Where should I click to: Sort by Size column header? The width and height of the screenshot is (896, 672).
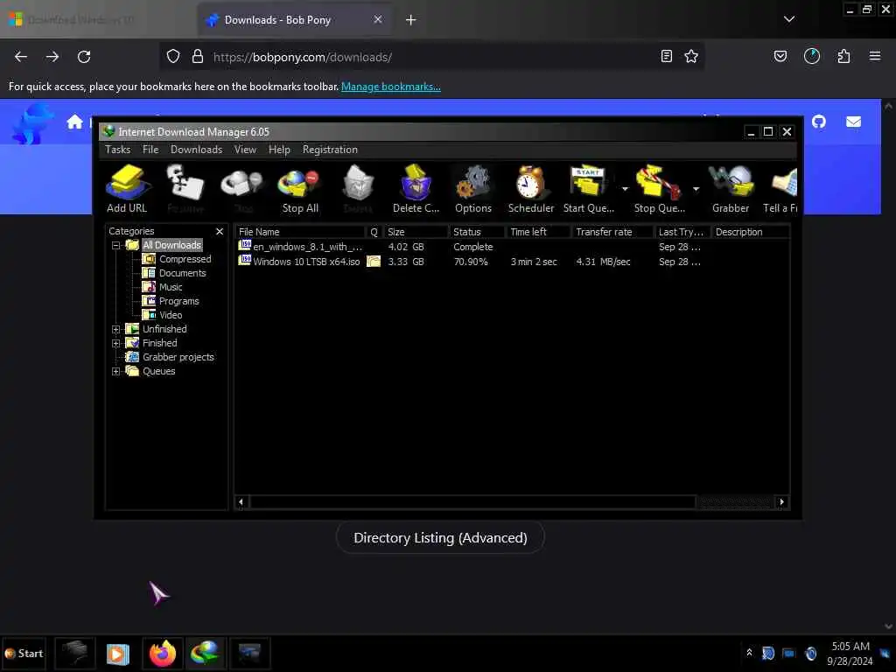416,231
